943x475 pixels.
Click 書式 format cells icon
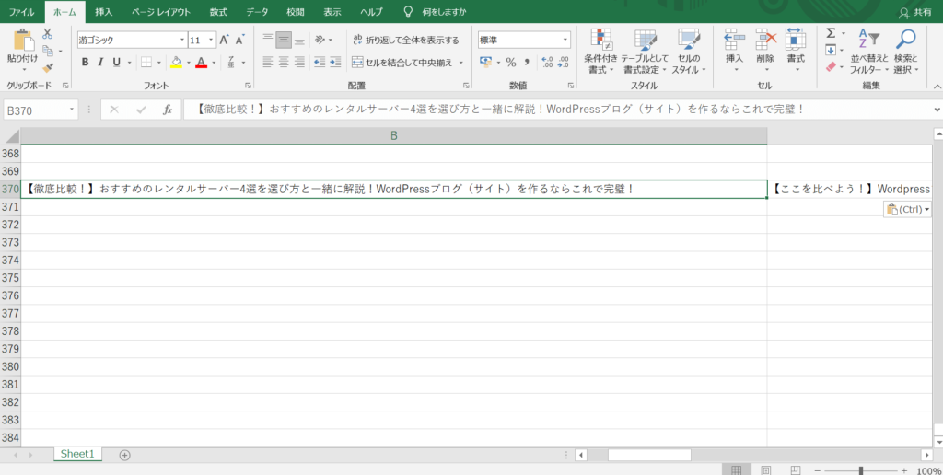click(797, 39)
